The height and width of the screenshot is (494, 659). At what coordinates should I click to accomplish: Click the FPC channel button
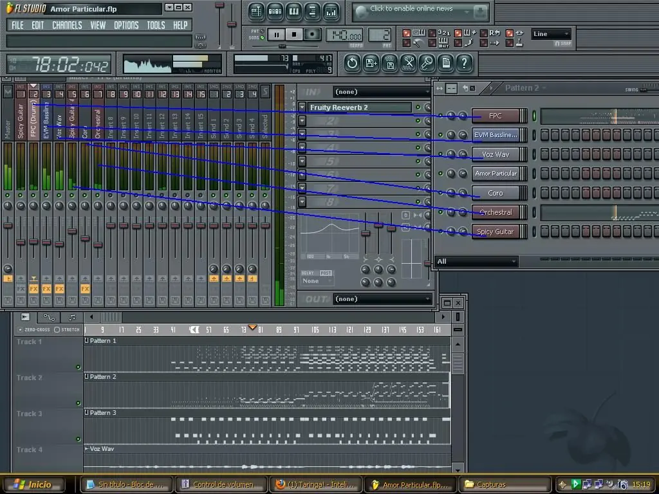(x=496, y=116)
